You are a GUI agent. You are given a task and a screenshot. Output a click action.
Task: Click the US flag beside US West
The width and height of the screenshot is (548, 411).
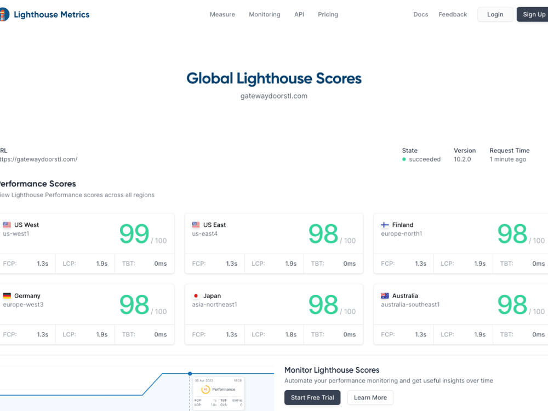point(7,225)
